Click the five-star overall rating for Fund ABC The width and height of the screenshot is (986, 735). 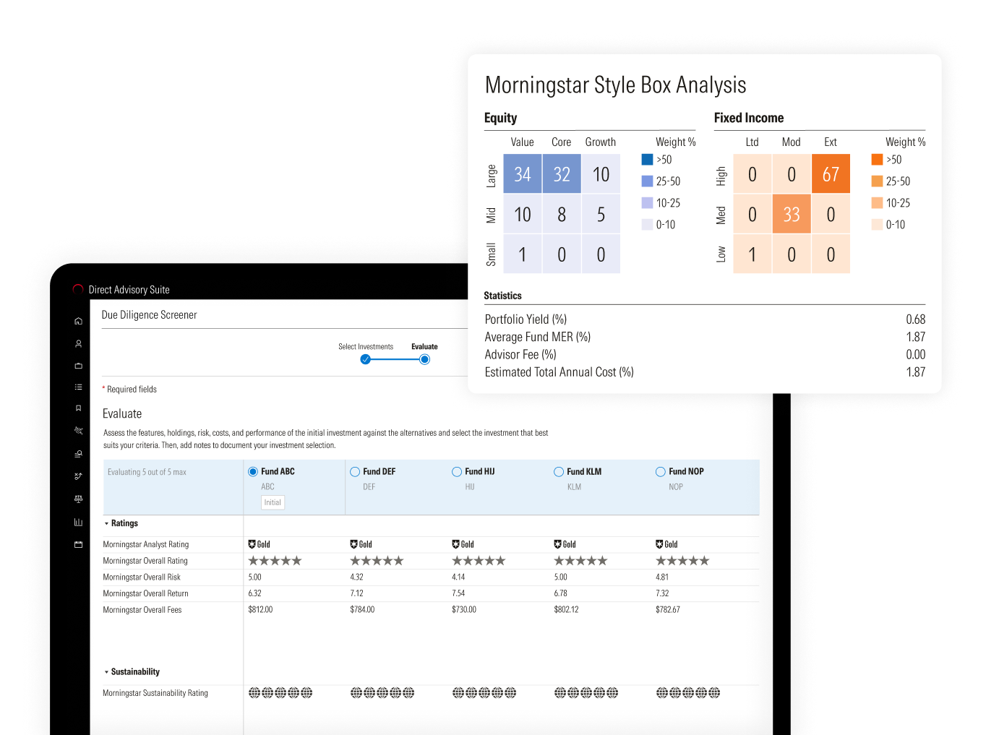coord(275,561)
